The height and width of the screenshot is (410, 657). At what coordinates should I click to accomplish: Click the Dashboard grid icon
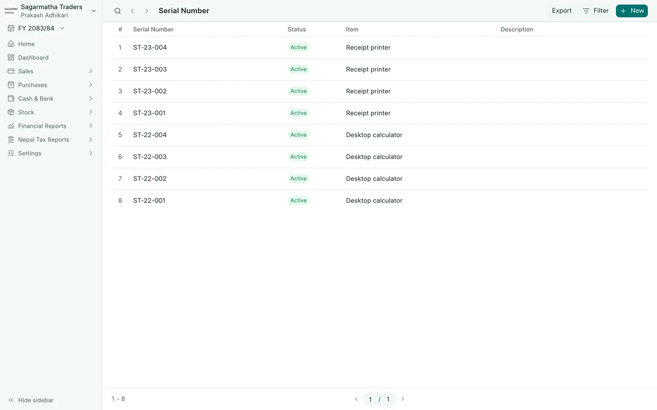click(11, 57)
